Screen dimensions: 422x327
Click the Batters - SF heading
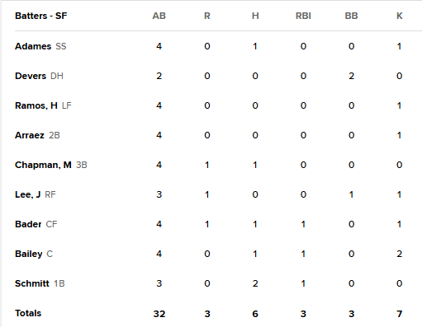click(x=41, y=16)
